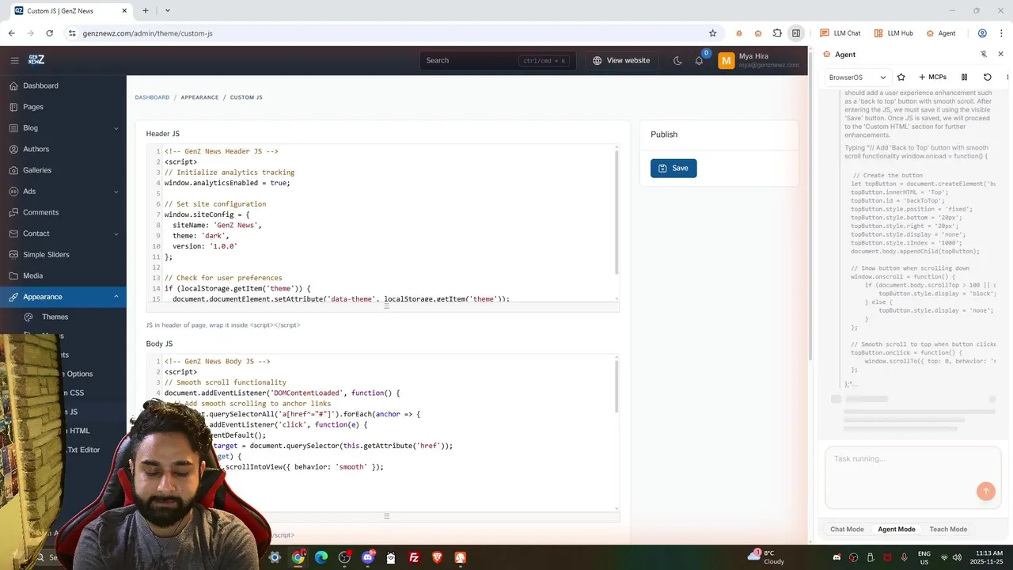The width and height of the screenshot is (1013, 570).
Task: Open Agent toolbar button
Action: click(941, 33)
